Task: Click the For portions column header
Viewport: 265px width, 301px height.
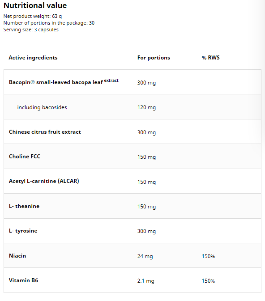Action: point(154,58)
